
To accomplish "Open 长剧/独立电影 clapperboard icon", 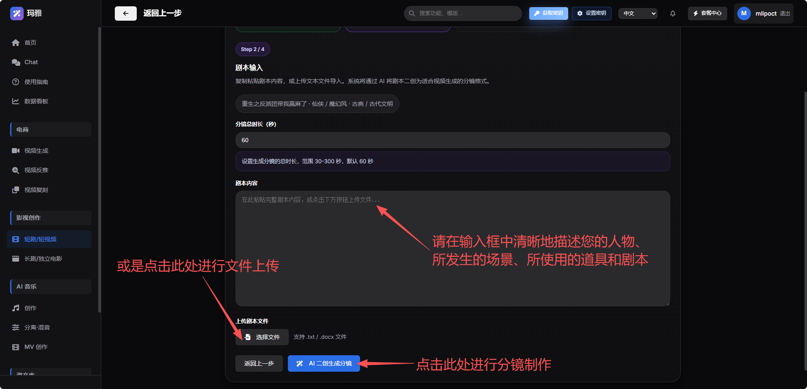I will pyautogui.click(x=16, y=259).
